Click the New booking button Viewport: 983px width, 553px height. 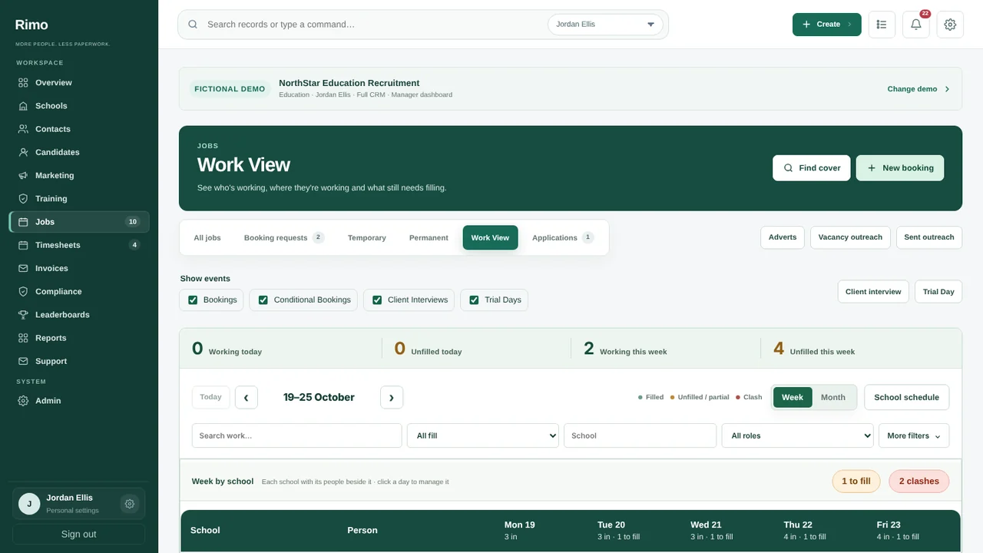(x=900, y=168)
